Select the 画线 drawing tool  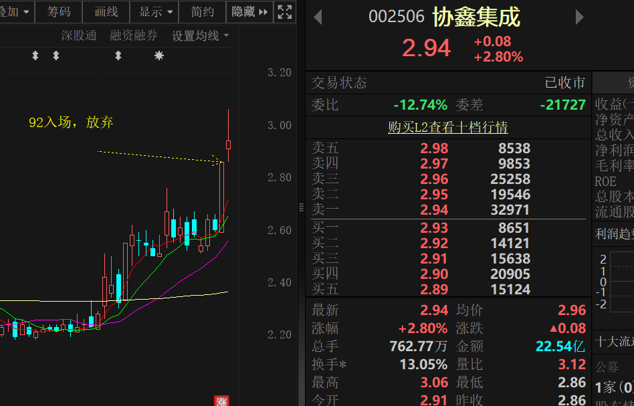[x=106, y=12]
